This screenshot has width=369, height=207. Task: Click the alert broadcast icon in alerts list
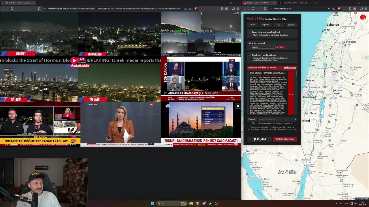pyautogui.click(x=291, y=94)
